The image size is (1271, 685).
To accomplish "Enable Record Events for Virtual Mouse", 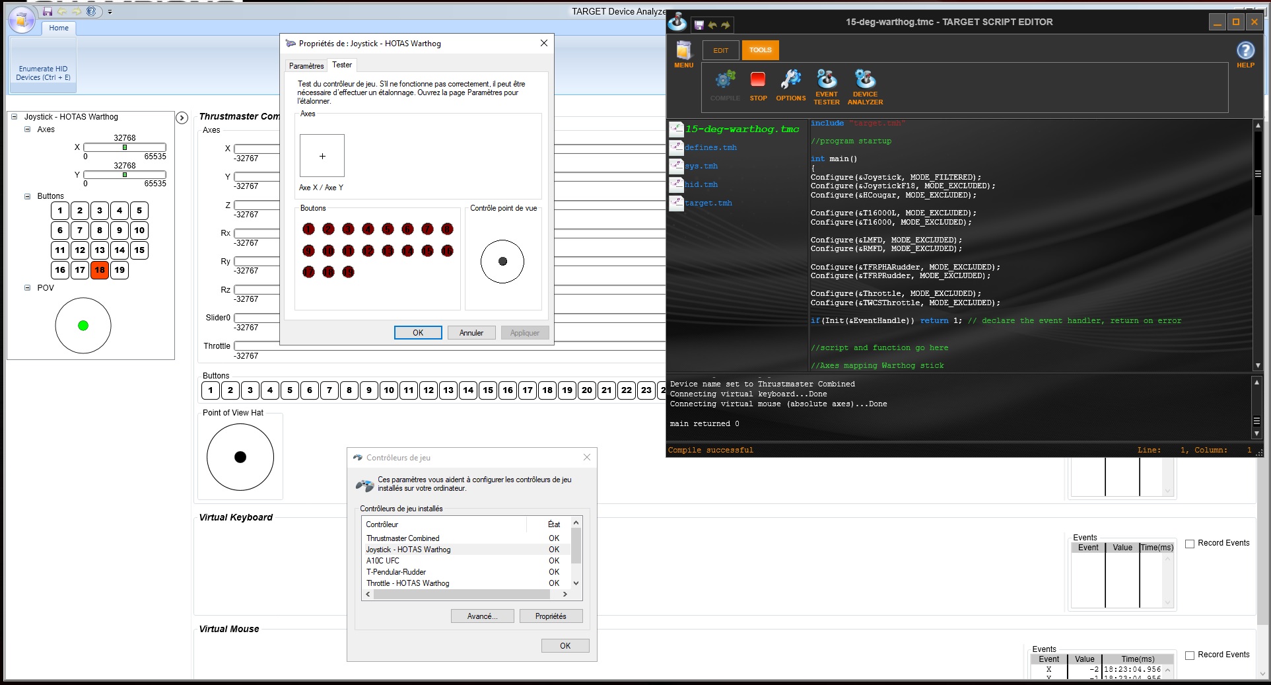I will pyautogui.click(x=1190, y=655).
